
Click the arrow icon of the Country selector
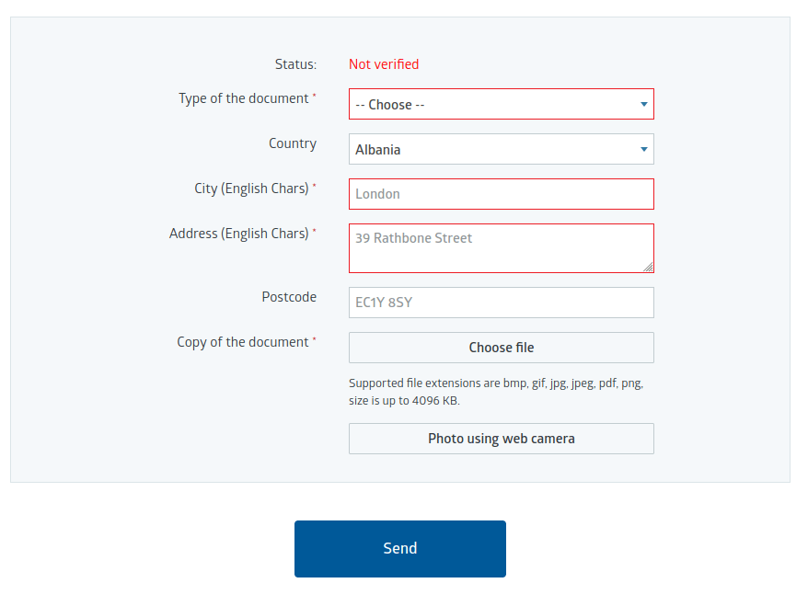coord(644,149)
